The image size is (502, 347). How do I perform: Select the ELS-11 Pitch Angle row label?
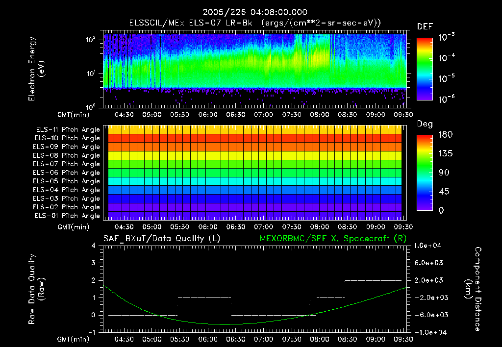pos(67,129)
